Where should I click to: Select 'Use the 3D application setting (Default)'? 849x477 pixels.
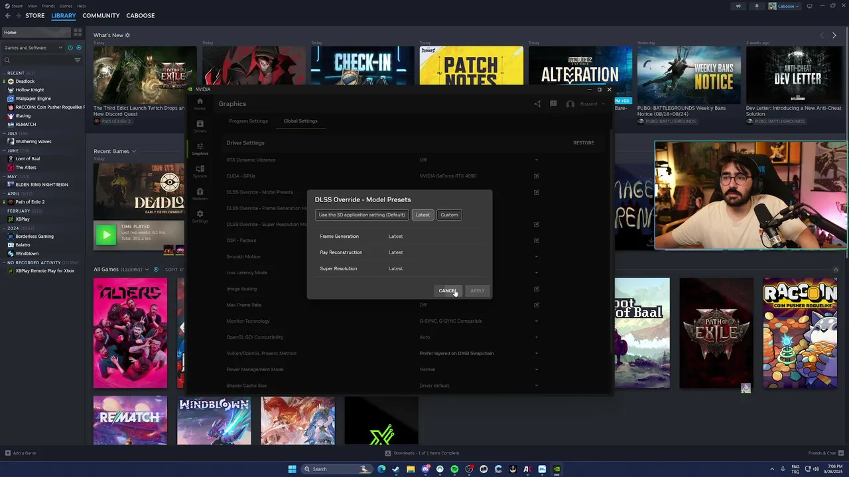361,215
